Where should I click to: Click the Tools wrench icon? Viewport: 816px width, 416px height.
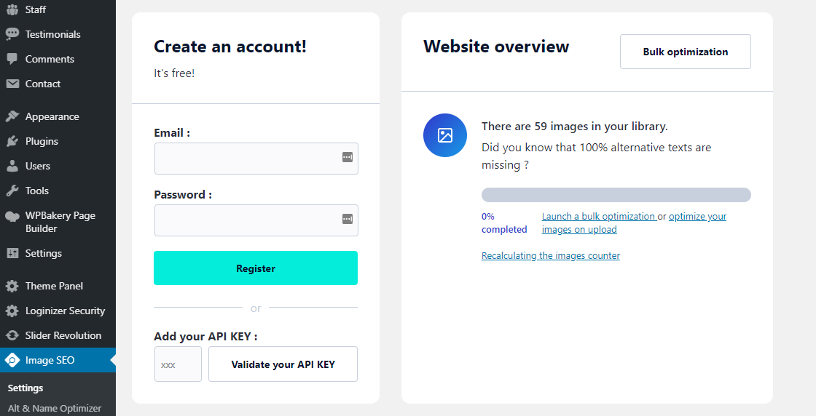(12, 191)
